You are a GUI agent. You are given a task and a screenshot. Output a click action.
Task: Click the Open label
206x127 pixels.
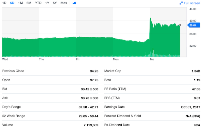coord(6,80)
